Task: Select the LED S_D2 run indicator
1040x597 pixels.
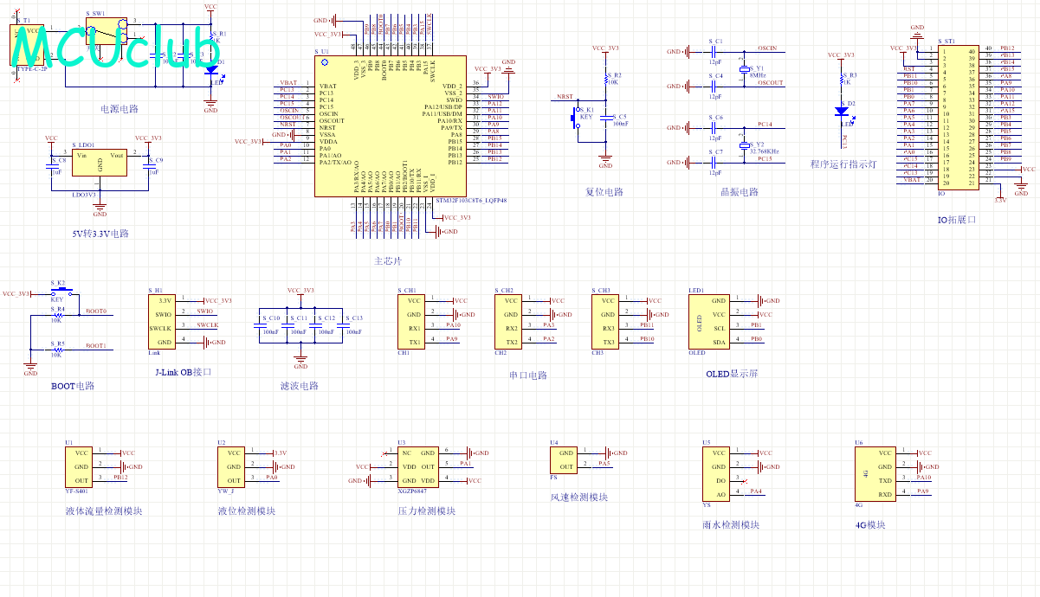Action: [x=841, y=110]
